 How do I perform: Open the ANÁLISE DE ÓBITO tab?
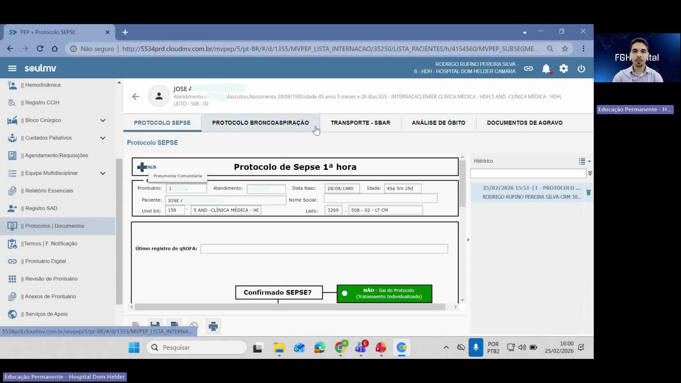point(438,123)
